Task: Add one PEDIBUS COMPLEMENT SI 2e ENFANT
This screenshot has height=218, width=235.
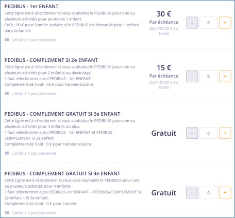Action: coord(225,77)
